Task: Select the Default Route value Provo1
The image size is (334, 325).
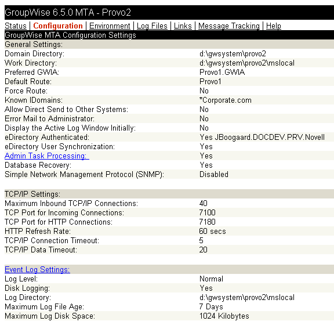Action: pos(210,81)
